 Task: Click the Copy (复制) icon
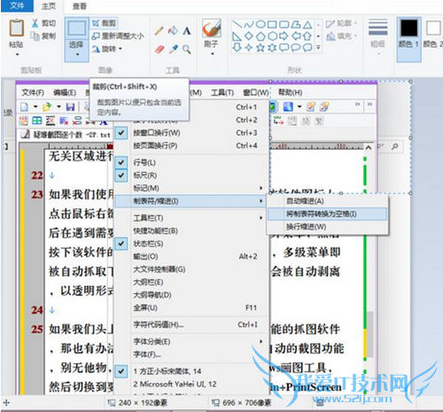35,36
